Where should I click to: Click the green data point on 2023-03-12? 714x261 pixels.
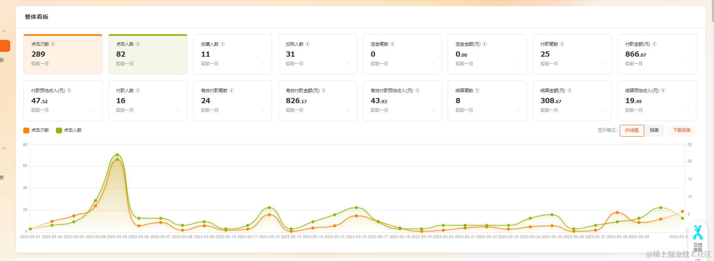(x=269, y=208)
